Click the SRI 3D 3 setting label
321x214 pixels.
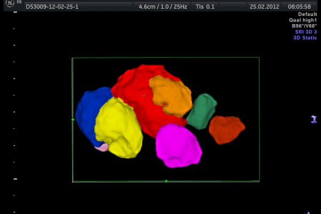[x=305, y=32]
